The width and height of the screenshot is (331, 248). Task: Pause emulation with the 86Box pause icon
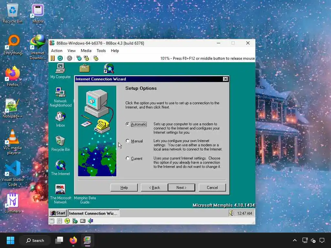click(x=53, y=58)
